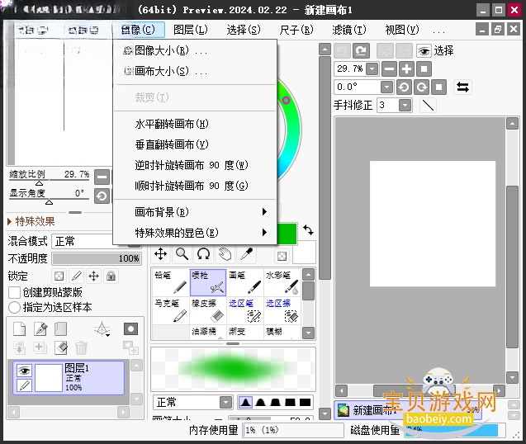Choose the 水彩笔 watercolor brush
526x444 pixels.
point(282,282)
